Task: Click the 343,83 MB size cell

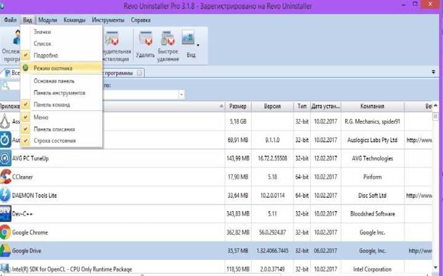Action: tap(238, 214)
